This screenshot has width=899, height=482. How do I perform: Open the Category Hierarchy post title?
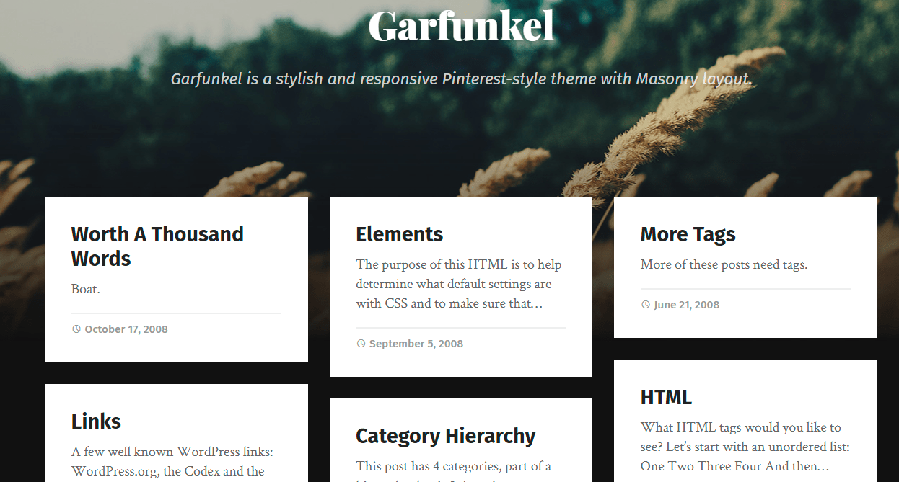[x=445, y=436]
